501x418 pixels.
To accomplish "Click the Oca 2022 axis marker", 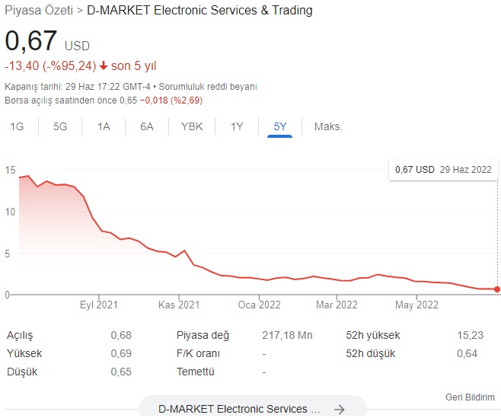I will [x=259, y=305].
